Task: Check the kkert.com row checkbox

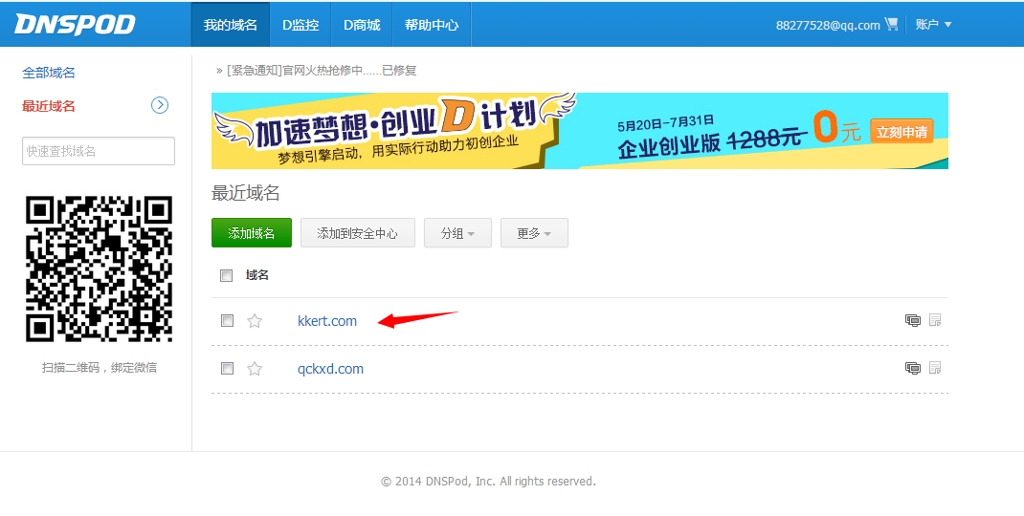Action: click(227, 320)
